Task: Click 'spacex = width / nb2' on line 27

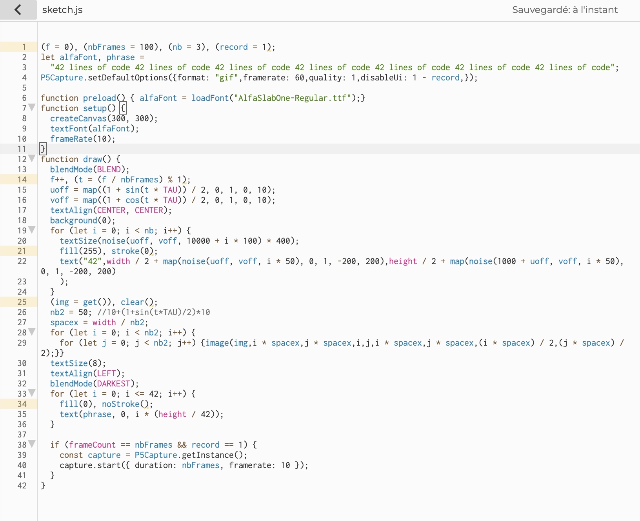Action: (x=97, y=322)
